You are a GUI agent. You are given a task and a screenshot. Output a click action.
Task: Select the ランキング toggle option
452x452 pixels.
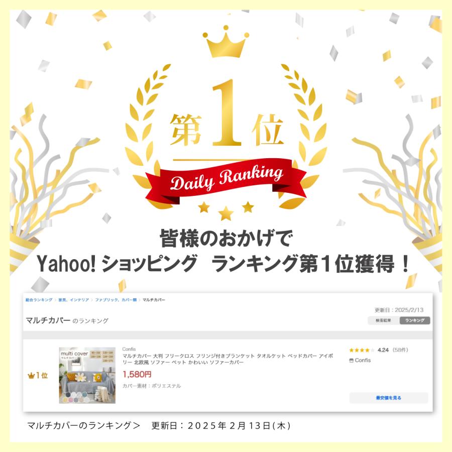415,320
